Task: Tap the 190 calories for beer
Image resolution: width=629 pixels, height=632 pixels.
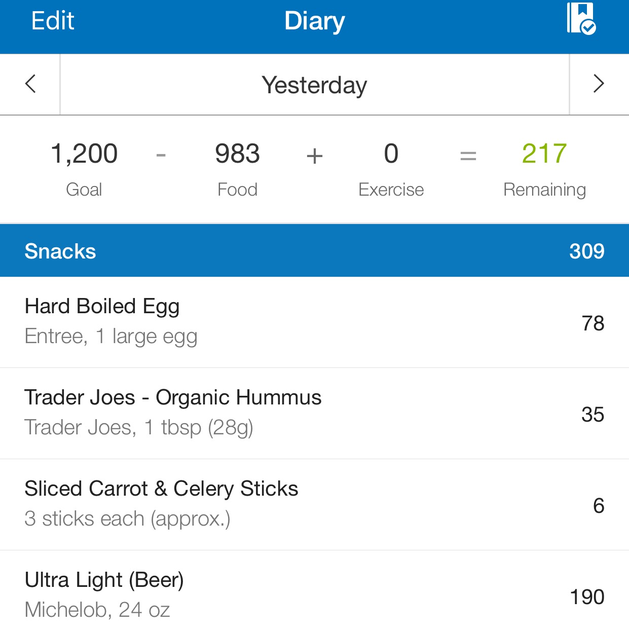Action: [x=587, y=597]
